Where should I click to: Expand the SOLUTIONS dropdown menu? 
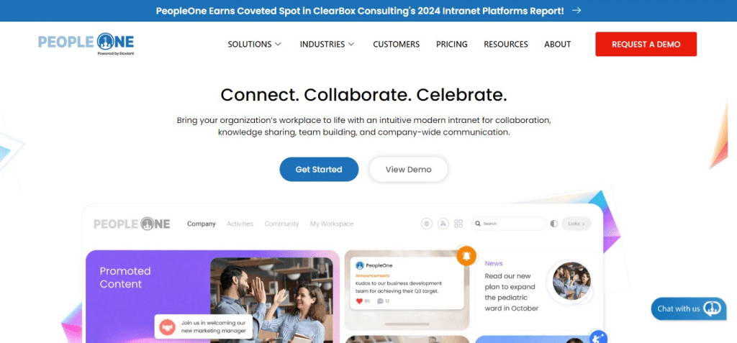coord(254,44)
